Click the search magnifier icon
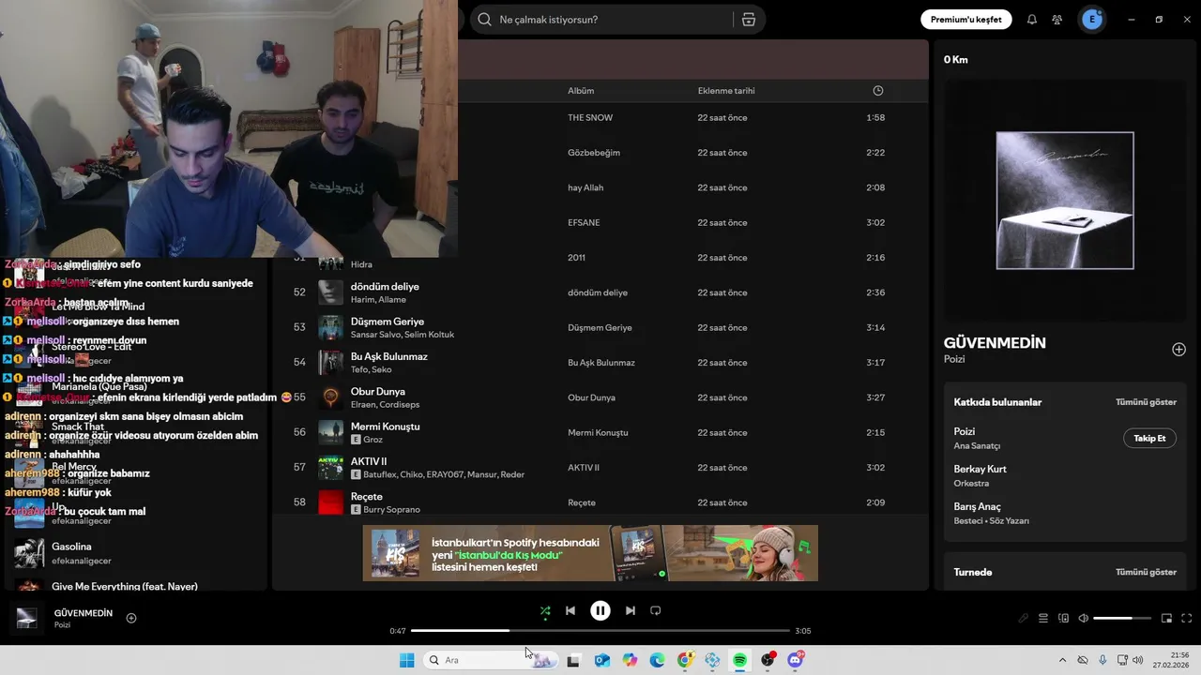Screen dimensions: 1201x675 (x=484, y=20)
